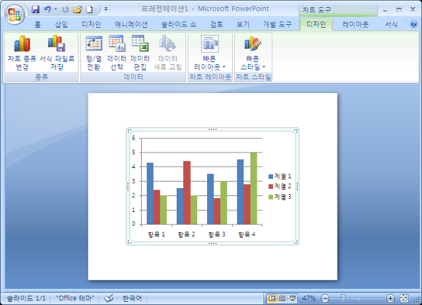Open the 디자인 tab next to 삽입
Viewport: 422px width, 305px height.
tap(92, 24)
